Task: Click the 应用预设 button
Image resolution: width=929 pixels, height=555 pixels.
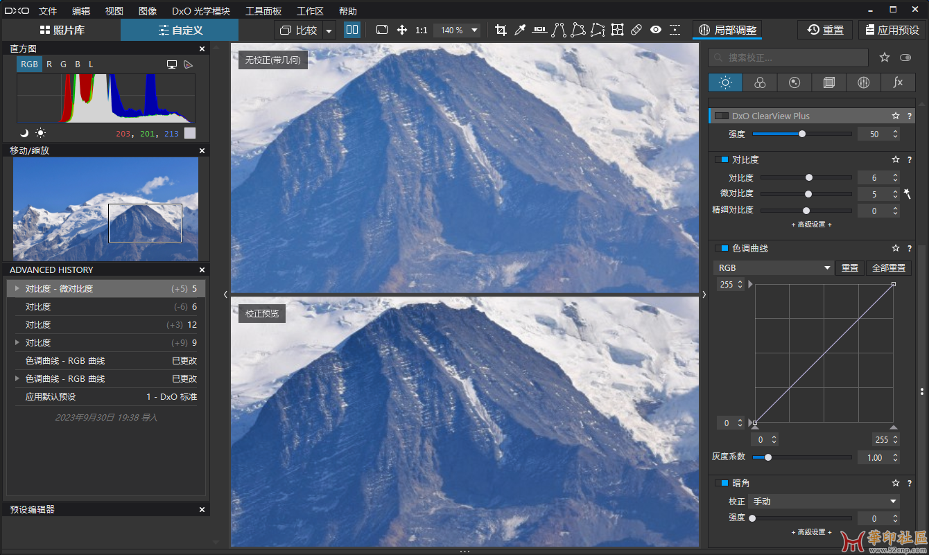Action: (891, 30)
